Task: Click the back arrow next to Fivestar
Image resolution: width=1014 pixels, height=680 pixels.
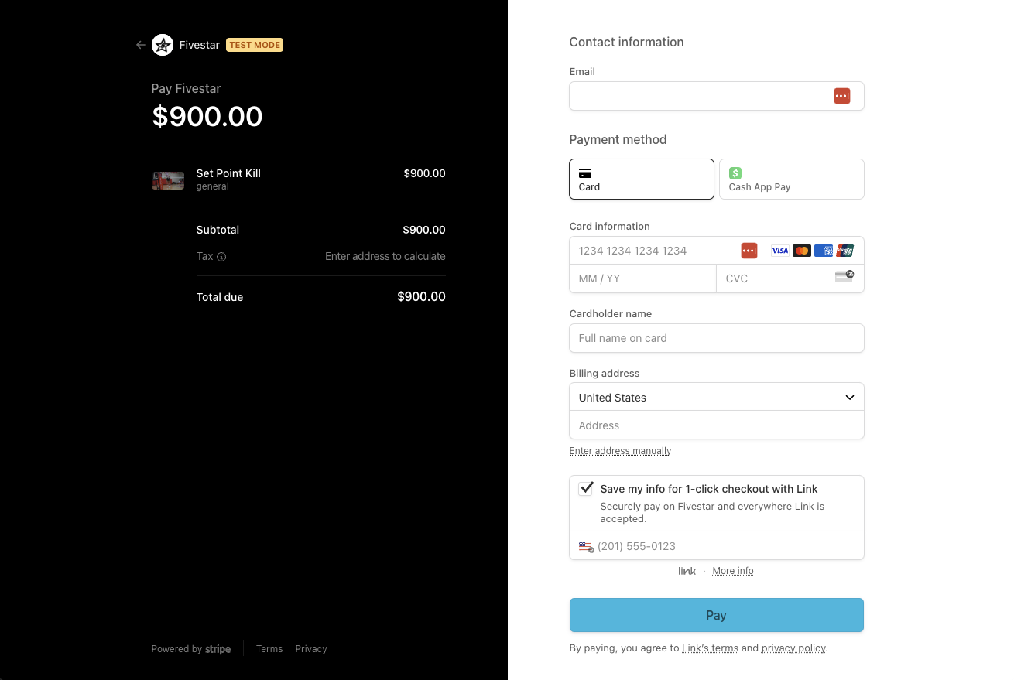Action: coord(141,45)
